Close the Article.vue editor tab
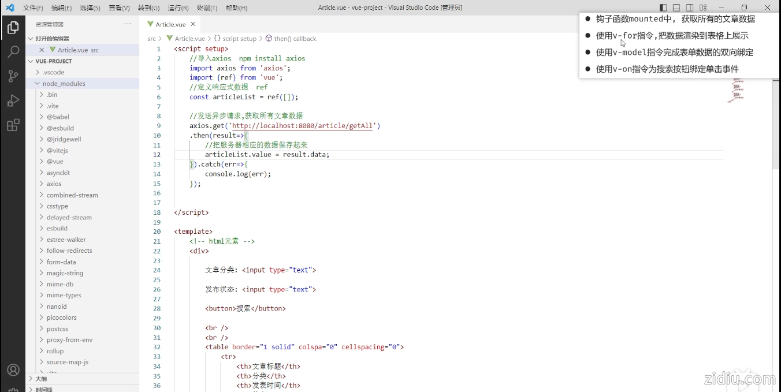 [x=193, y=24]
